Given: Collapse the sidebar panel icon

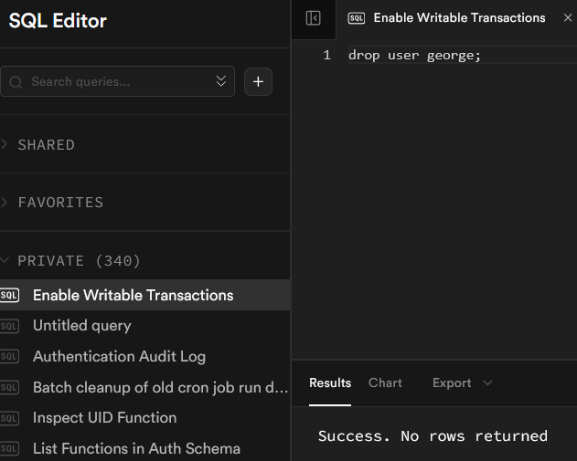Looking at the screenshot, I should point(313,18).
